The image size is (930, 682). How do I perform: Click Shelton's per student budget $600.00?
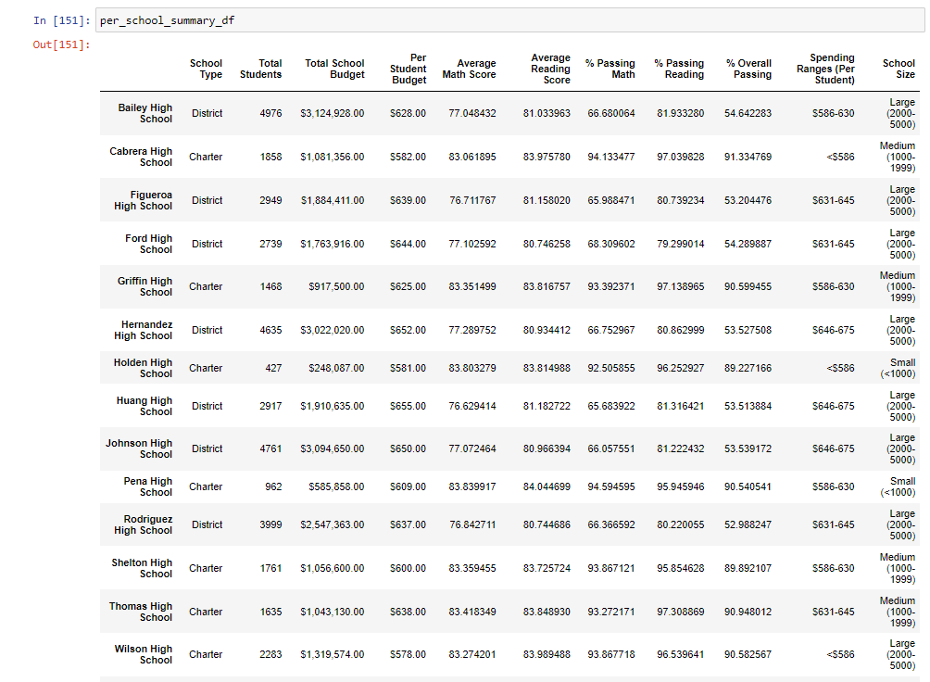point(408,568)
